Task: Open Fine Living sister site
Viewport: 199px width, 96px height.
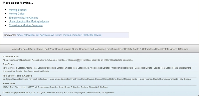Action: (x=20, y=87)
